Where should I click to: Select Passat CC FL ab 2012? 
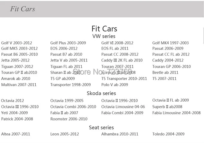tap(171, 54)
